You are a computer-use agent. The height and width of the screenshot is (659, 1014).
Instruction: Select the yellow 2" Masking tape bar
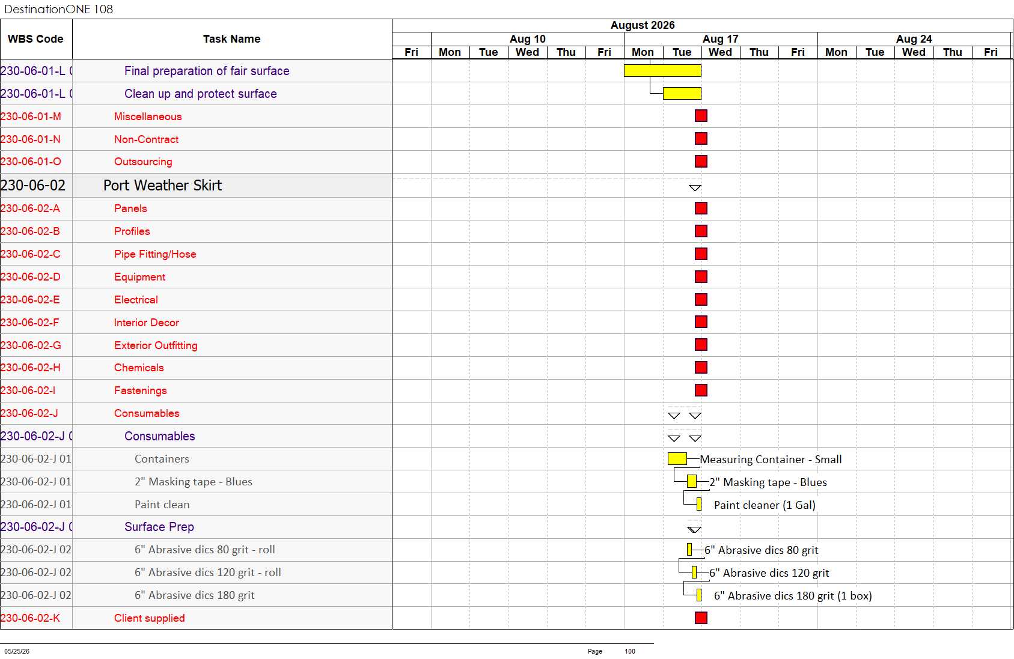(x=692, y=482)
